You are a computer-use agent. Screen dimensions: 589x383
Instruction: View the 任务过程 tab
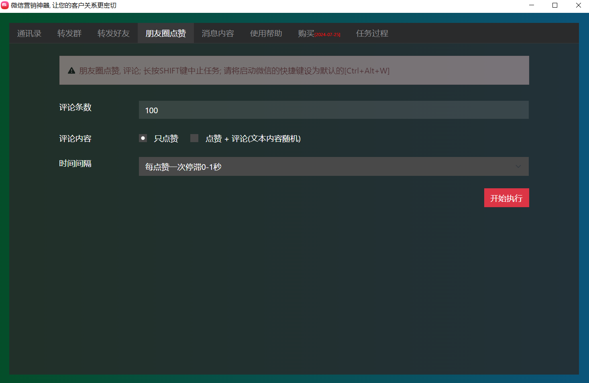pos(372,33)
